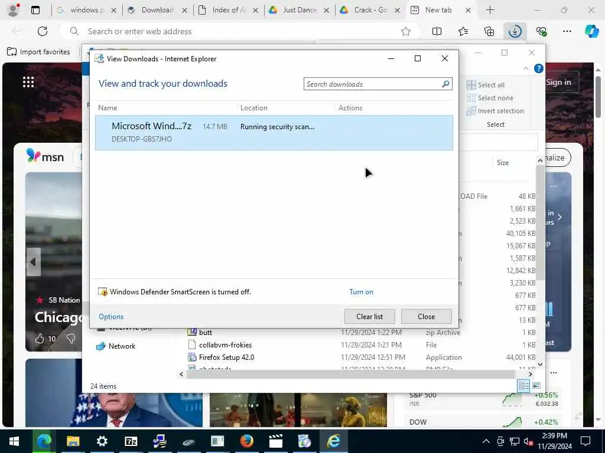
Task: Open Microsoft Edge from taskbar
Action: [x=44, y=441]
